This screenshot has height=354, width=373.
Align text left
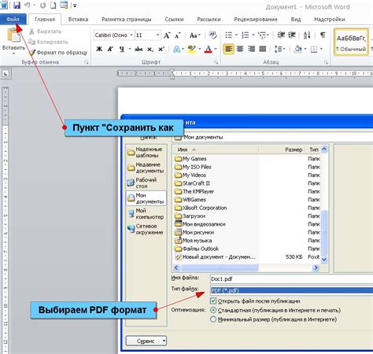click(x=229, y=49)
